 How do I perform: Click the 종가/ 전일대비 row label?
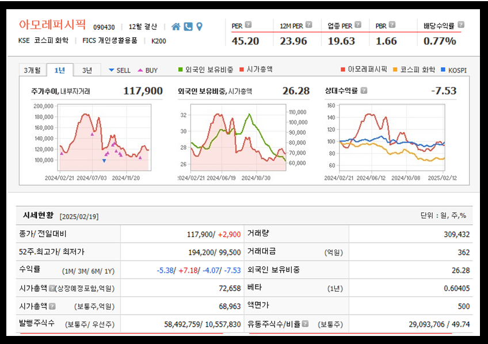(43, 234)
